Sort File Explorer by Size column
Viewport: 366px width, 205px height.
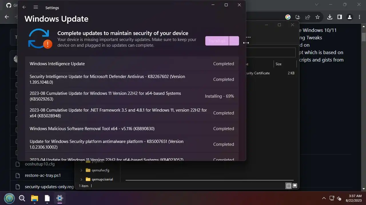click(x=279, y=64)
